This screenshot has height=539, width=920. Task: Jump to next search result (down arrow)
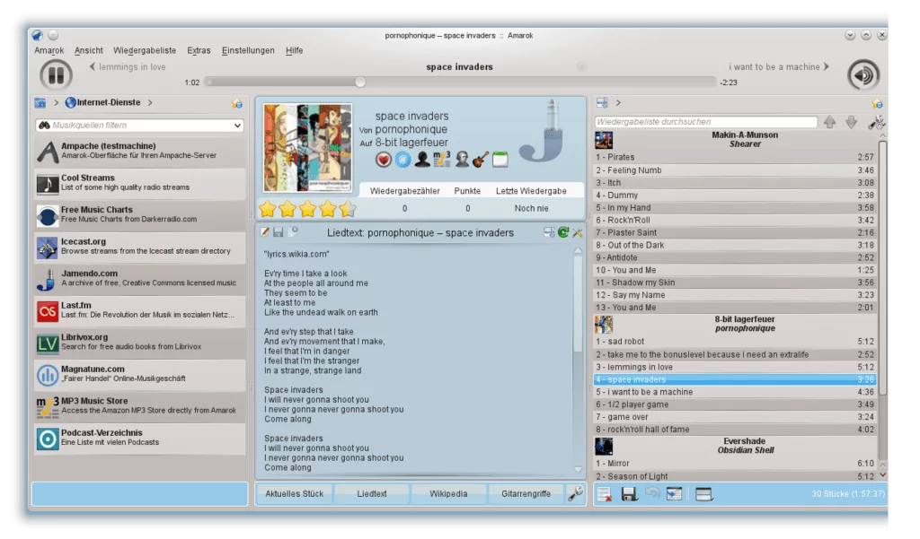click(x=852, y=122)
